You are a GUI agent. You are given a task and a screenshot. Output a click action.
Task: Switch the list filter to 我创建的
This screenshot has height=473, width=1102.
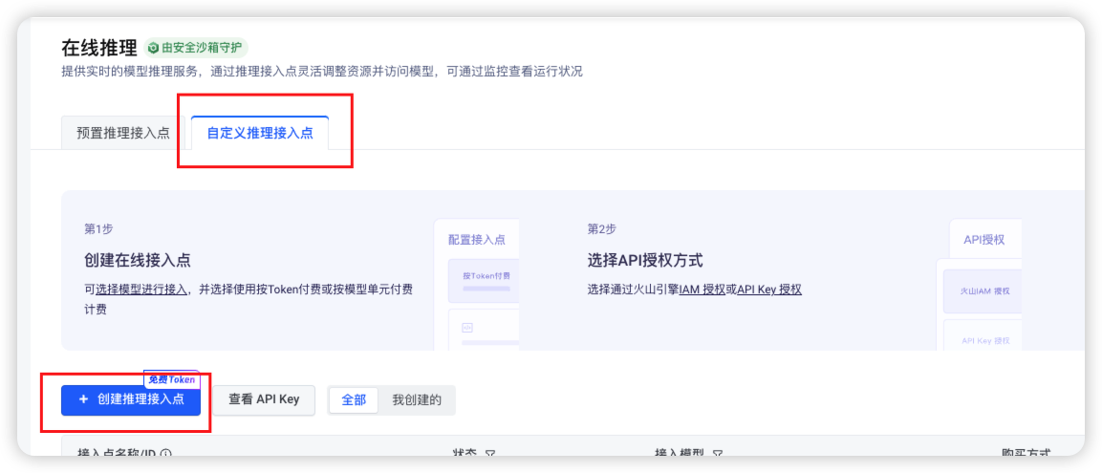point(417,400)
